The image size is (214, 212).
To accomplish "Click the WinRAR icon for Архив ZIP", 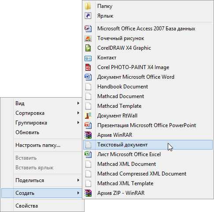I will tap(88, 193).
